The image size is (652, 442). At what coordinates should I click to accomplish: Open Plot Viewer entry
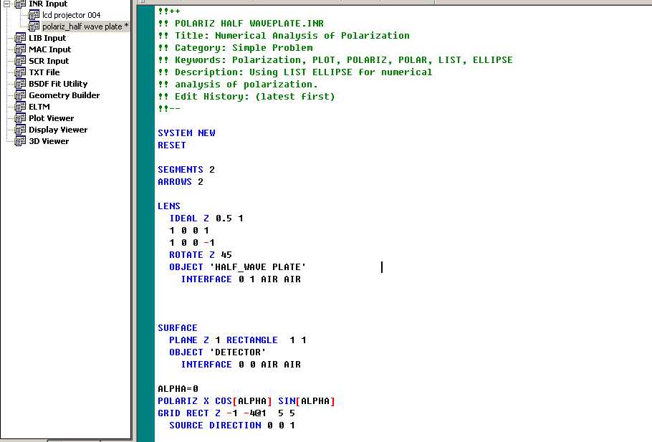click(x=51, y=118)
